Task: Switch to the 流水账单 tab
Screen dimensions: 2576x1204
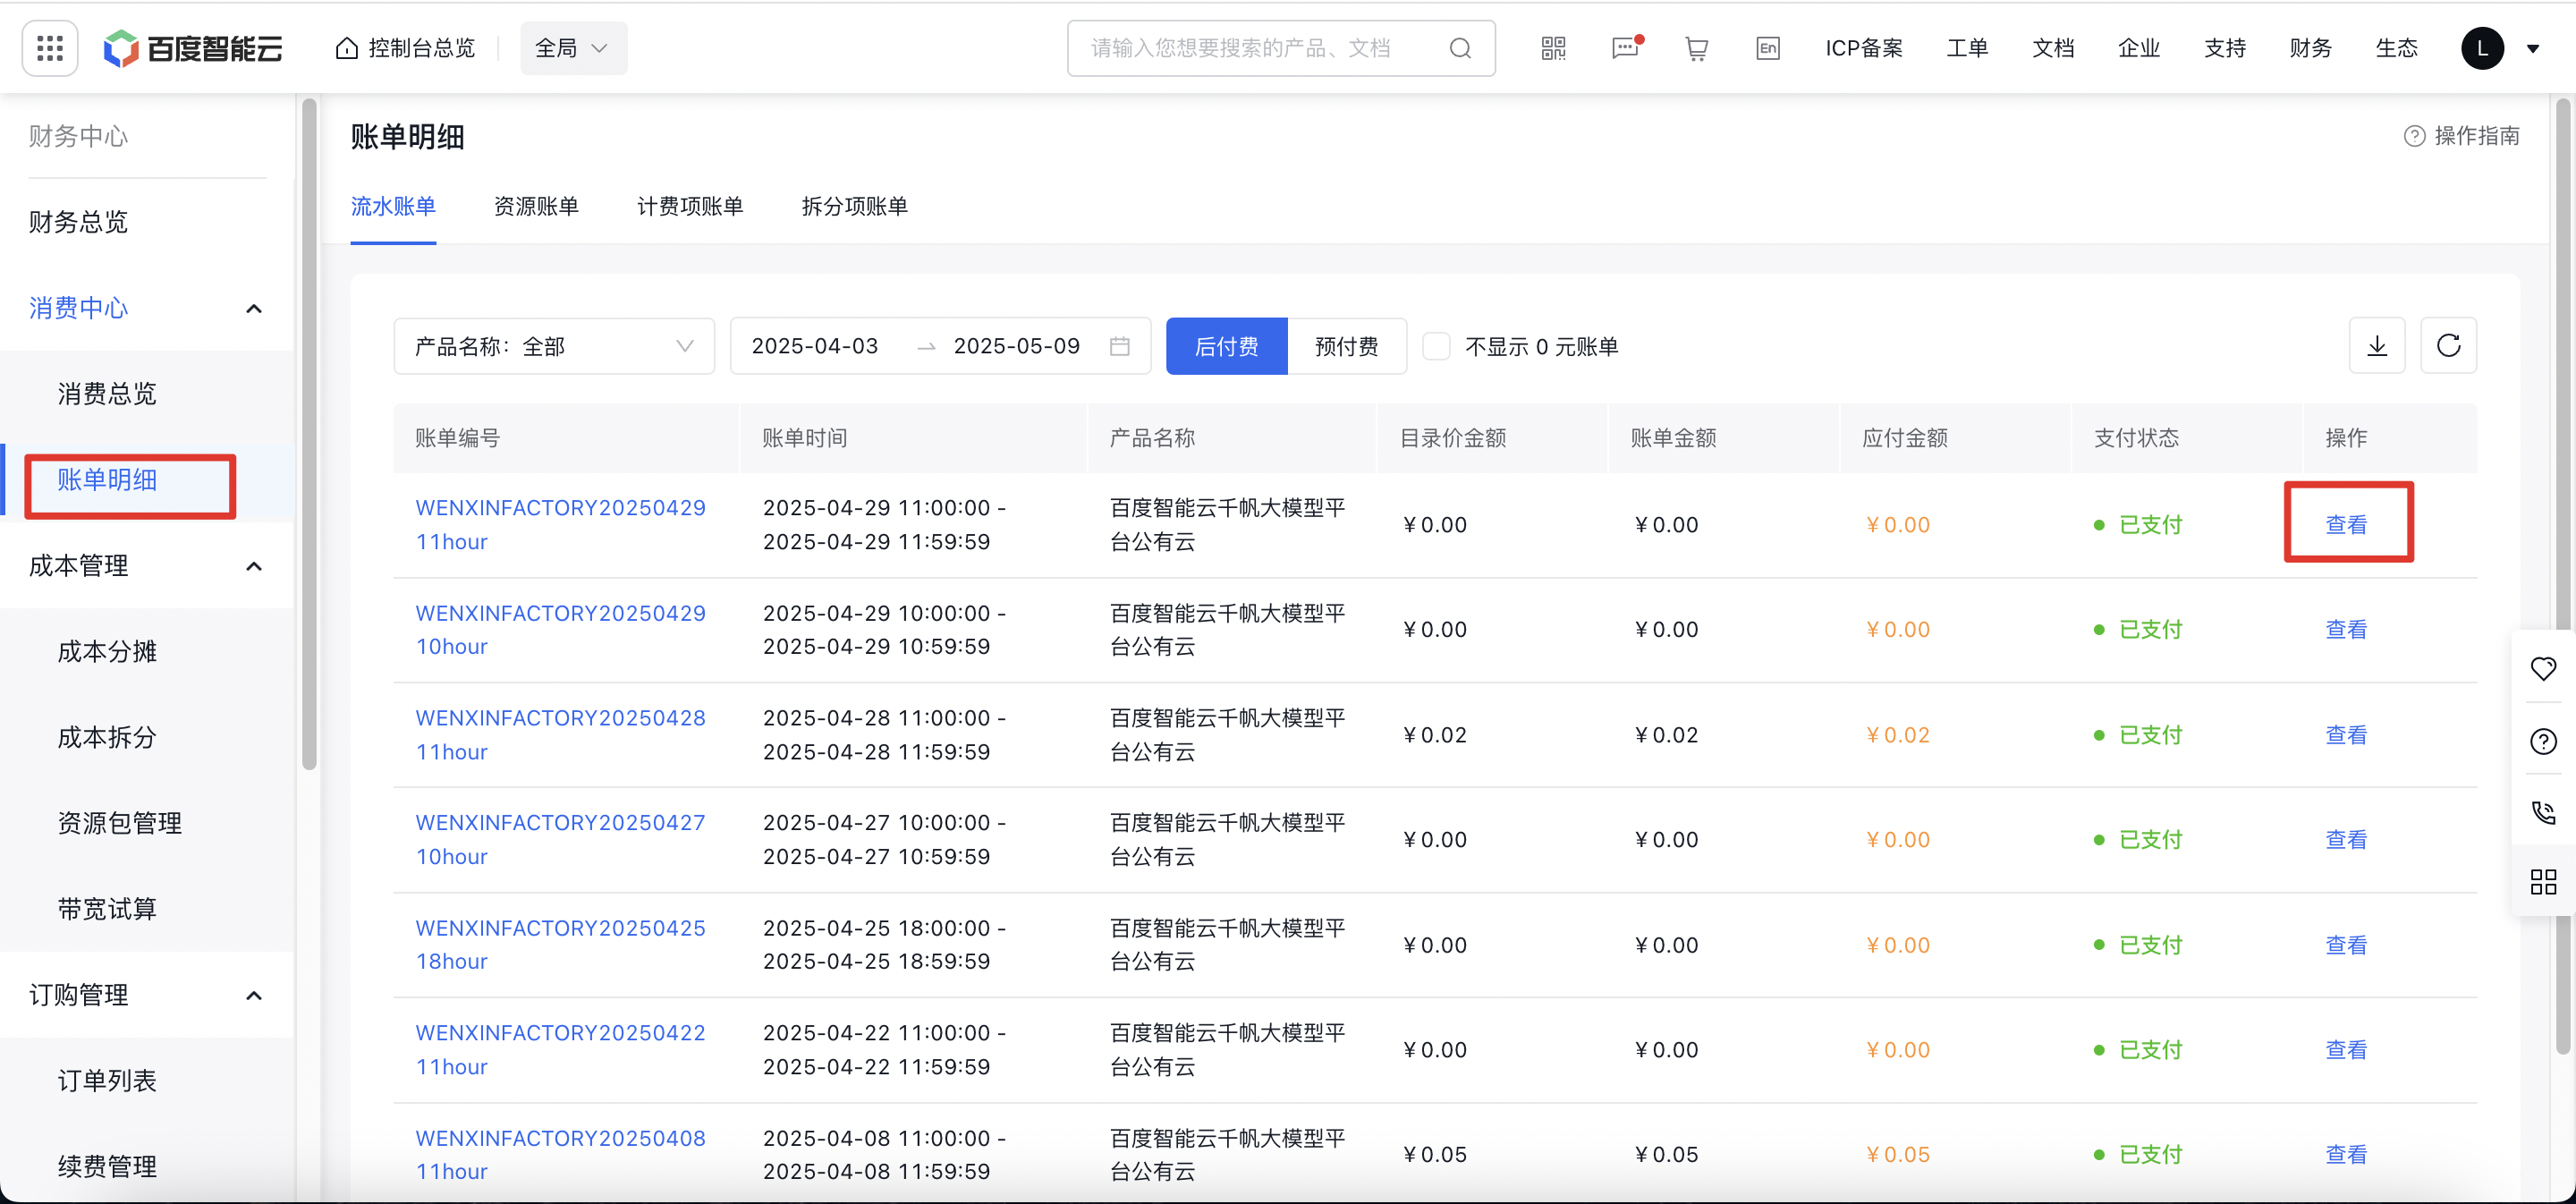Action: tap(393, 206)
